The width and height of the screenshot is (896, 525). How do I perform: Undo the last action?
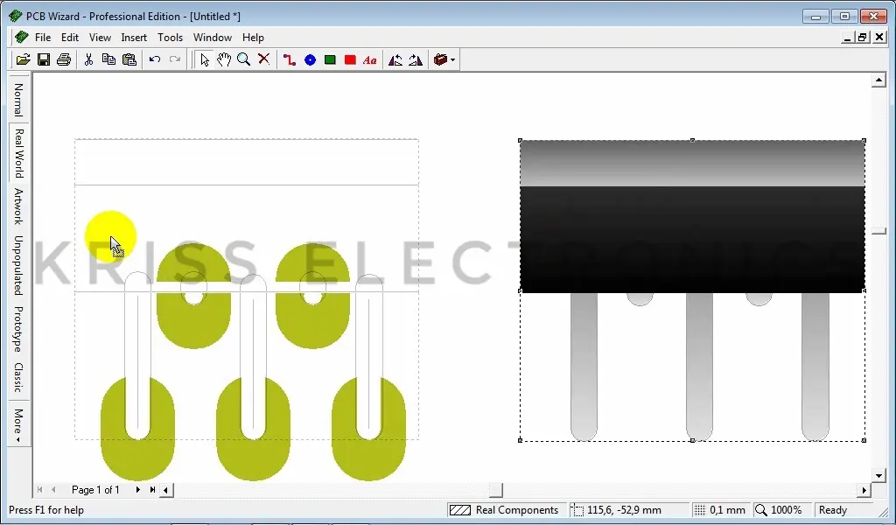click(x=154, y=59)
